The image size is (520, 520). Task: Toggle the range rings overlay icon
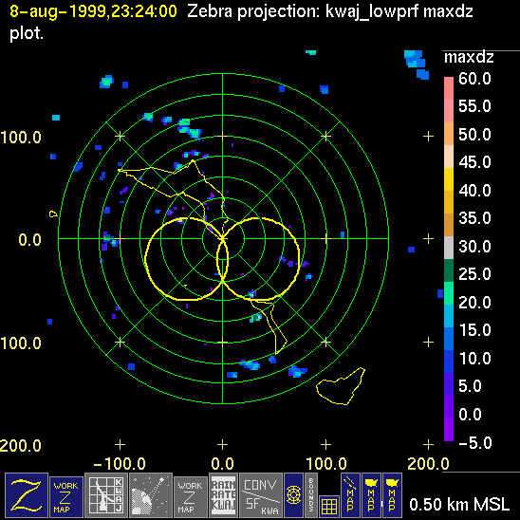293,495
